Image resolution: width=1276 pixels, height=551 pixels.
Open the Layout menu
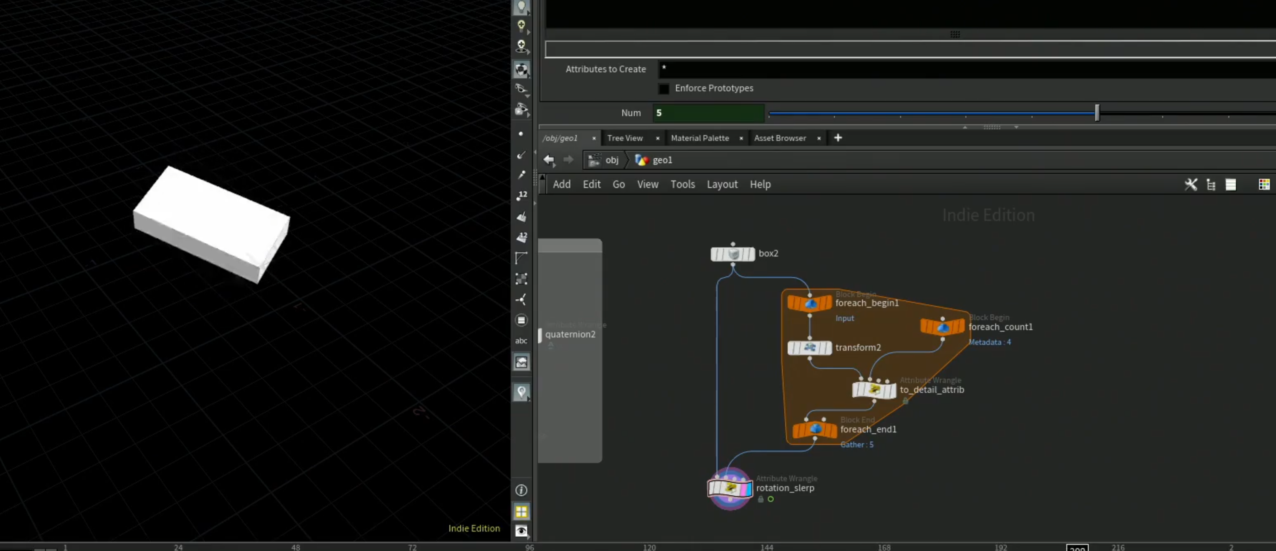tap(722, 185)
